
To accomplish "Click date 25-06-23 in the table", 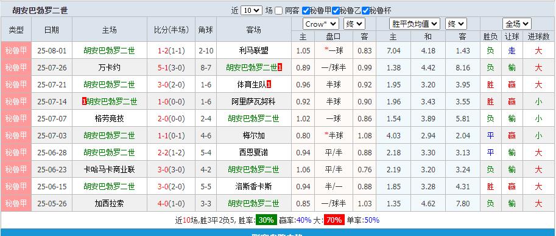I will point(52,170).
